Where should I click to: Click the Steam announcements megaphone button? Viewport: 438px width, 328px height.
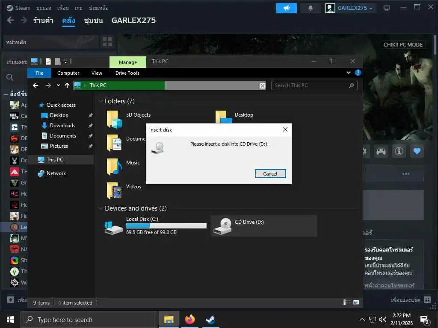286,8
